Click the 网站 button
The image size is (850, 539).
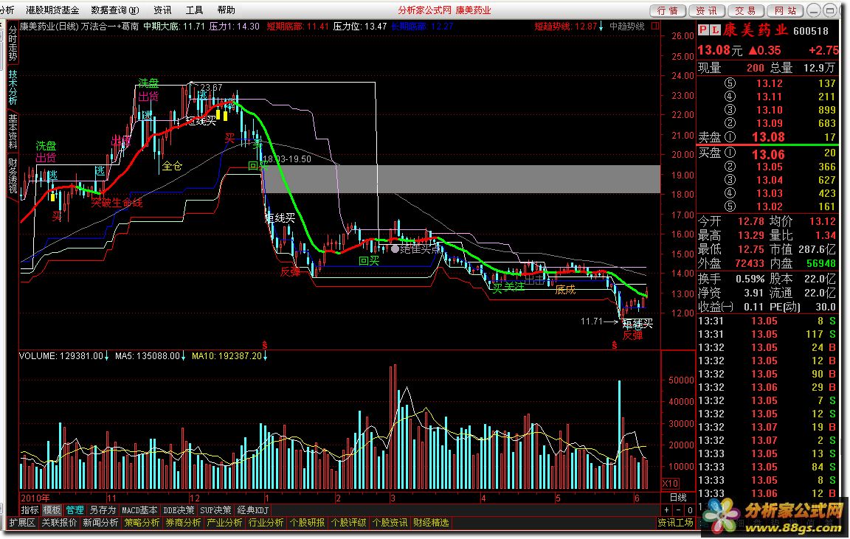[x=785, y=10]
